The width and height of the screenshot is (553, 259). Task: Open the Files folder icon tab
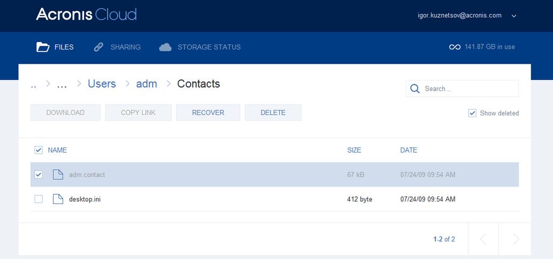pyautogui.click(x=43, y=47)
